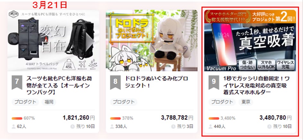
Task: Click the supporter icon beside 338人
Action: pyautogui.click(x=112, y=127)
